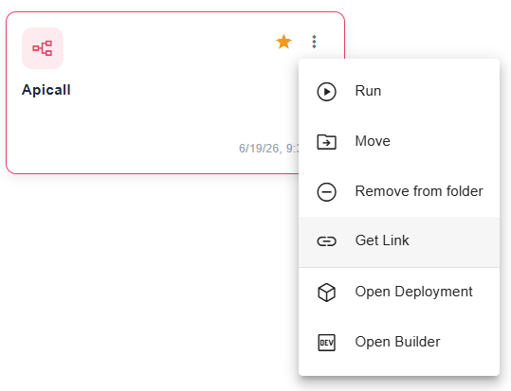Viewport: 511px width, 391px height.
Task: Choose Move in the context menu
Action: click(399, 141)
